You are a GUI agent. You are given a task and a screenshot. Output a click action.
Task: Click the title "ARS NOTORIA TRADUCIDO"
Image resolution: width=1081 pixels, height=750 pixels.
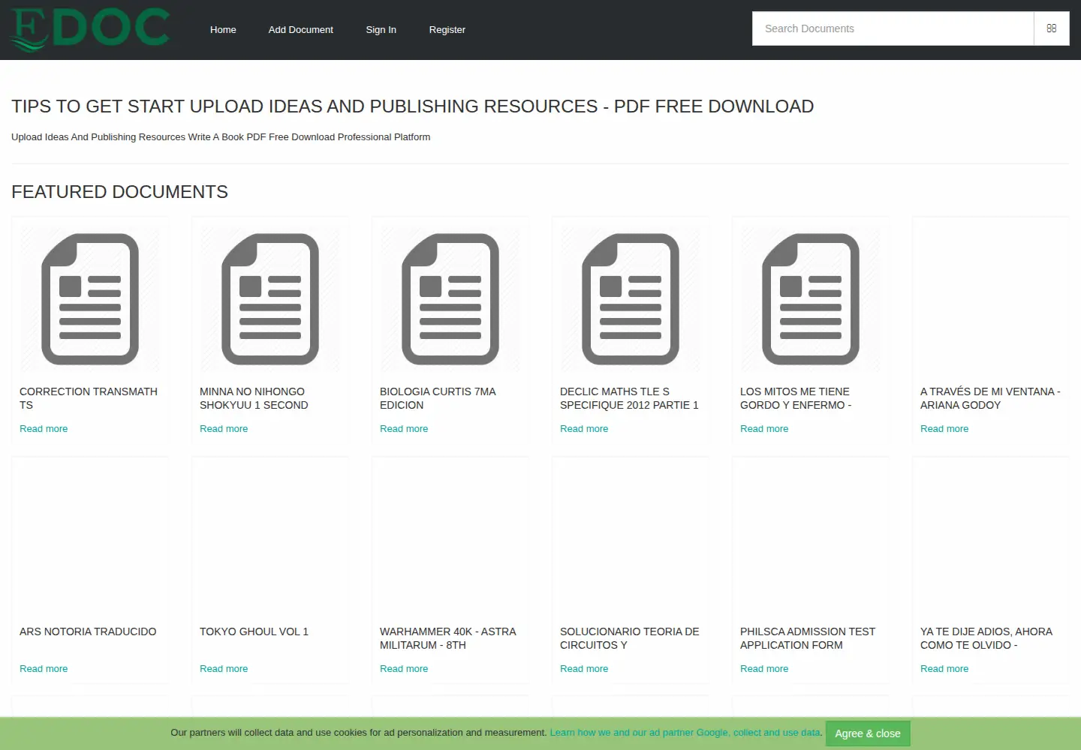pos(88,631)
